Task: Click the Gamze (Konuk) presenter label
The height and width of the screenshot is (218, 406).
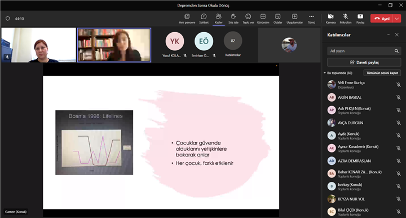Action: [x=16, y=212]
